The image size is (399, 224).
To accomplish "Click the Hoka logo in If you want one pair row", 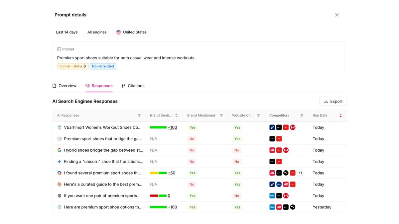I will click(x=272, y=196).
